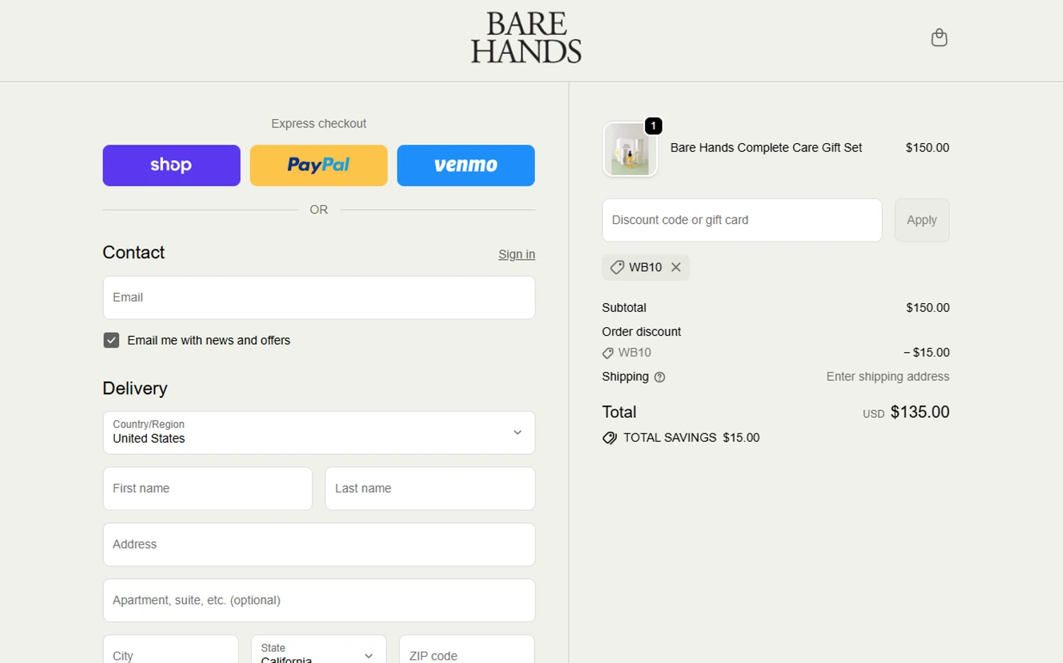Viewport: 1063px width, 663px height.
Task: Open the Shipping help question mark icon
Action: [660, 378]
